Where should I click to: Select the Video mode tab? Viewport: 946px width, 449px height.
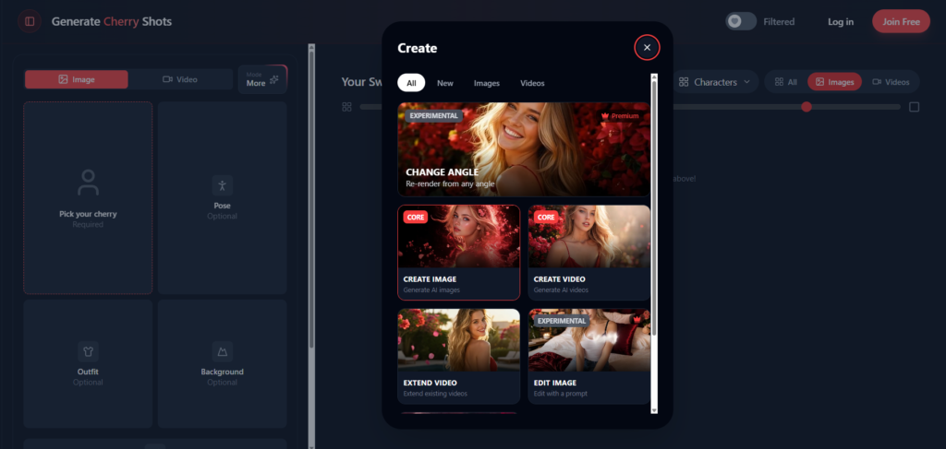pyautogui.click(x=180, y=79)
